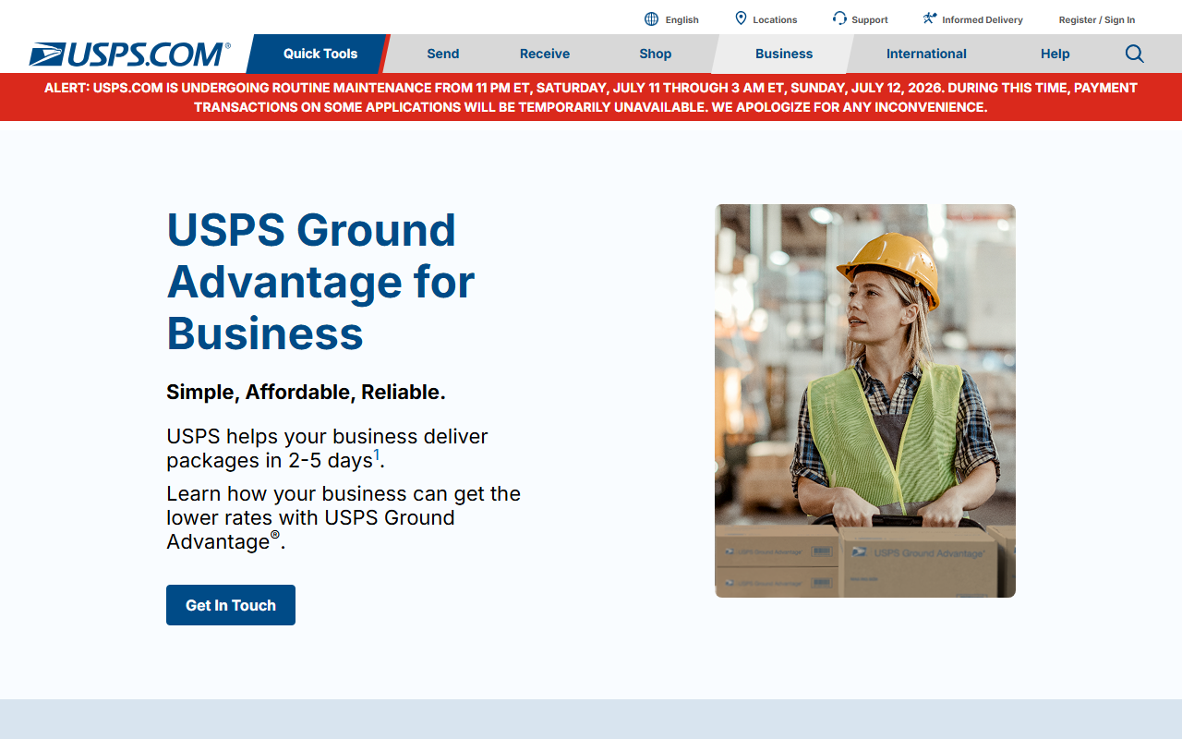Click the Support headset icon
This screenshot has height=739, width=1182.
click(x=839, y=18)
